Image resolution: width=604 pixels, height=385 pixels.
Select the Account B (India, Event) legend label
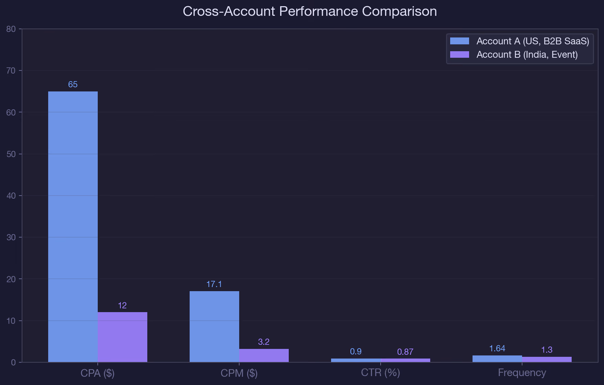527,55
